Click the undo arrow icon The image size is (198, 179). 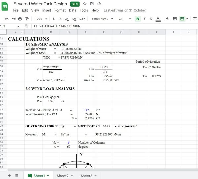point(6,19)
